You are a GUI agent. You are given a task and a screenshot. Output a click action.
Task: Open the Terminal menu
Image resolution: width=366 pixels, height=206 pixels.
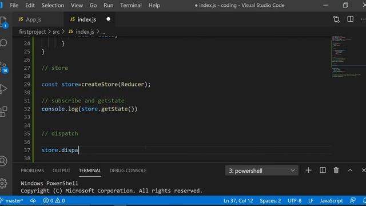tap(131, 5)
